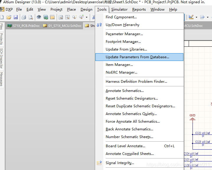Choose Annotate Schematics from Tools menu
The height and width of the screenshot is (170, 212).
[125, 91]
